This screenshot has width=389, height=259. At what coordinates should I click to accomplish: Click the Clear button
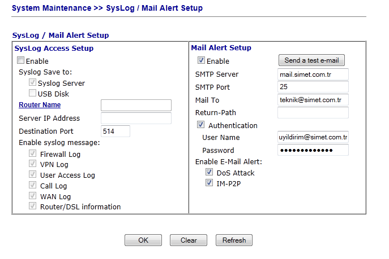pos(189,240)
